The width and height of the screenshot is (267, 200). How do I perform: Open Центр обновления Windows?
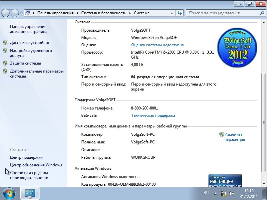click(36, 165)
